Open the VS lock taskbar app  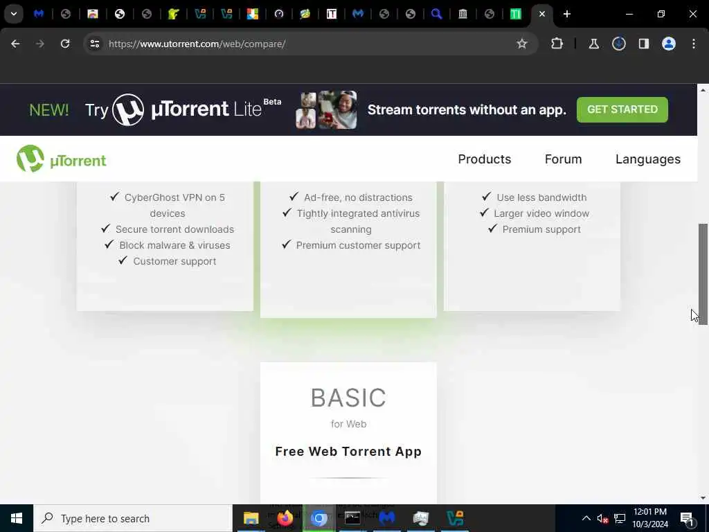[x=455, y=518]
